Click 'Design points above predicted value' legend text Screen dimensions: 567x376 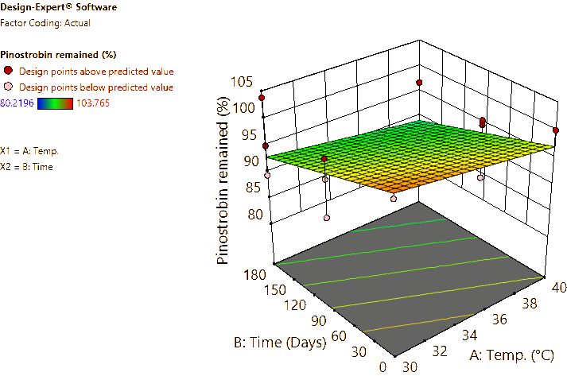[x=96, y=71]
